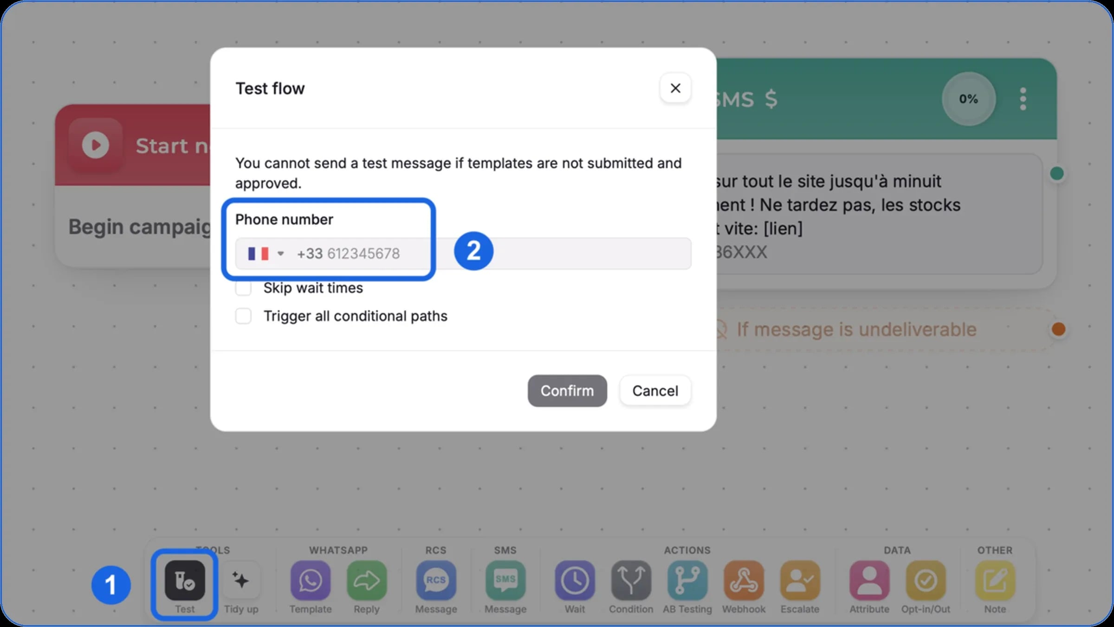Add a WhatsApp Reply node
The image size is (1114, 627).
point(367,581)
